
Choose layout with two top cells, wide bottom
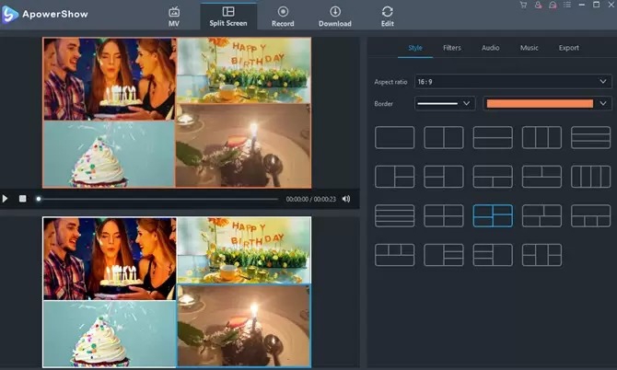coord(541,177)
